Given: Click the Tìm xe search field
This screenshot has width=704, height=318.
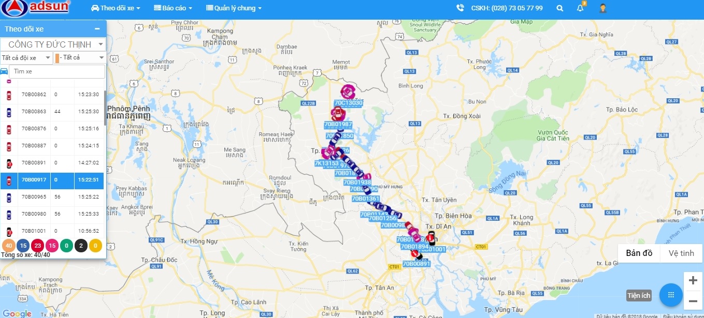Looking at the screenshot, I should pyautogui.click(x=57, y=71).
